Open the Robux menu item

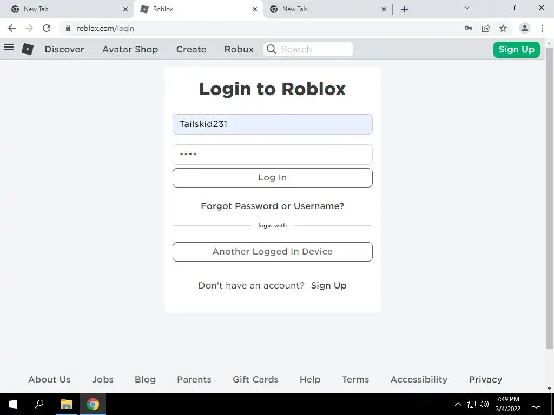(x=239, y=49)
